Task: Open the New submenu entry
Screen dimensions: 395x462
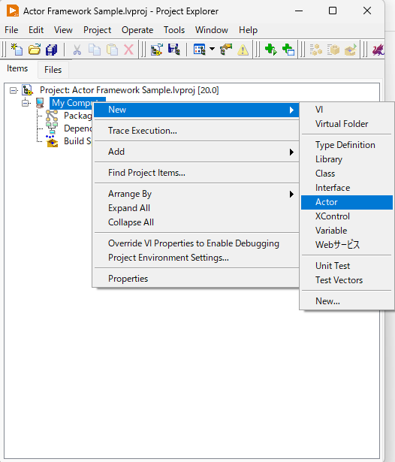Action: click(196, 110)
